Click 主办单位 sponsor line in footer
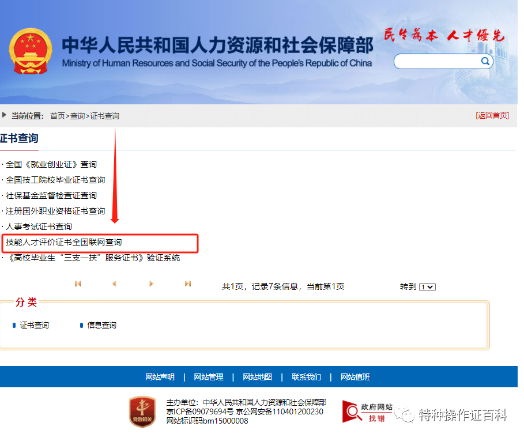 (246, 402)
